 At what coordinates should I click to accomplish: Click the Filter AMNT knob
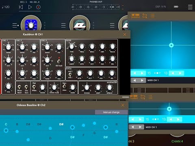point(71,59)
